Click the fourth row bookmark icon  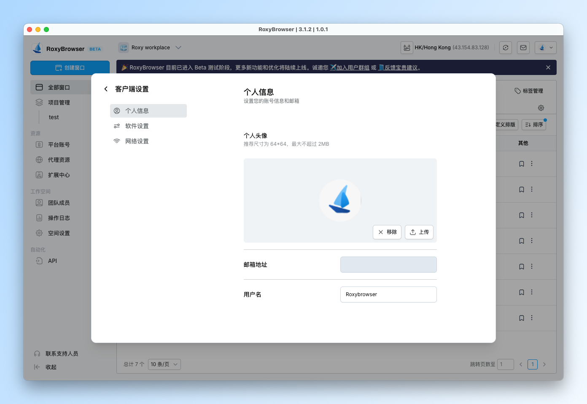[x=522, y=241]
